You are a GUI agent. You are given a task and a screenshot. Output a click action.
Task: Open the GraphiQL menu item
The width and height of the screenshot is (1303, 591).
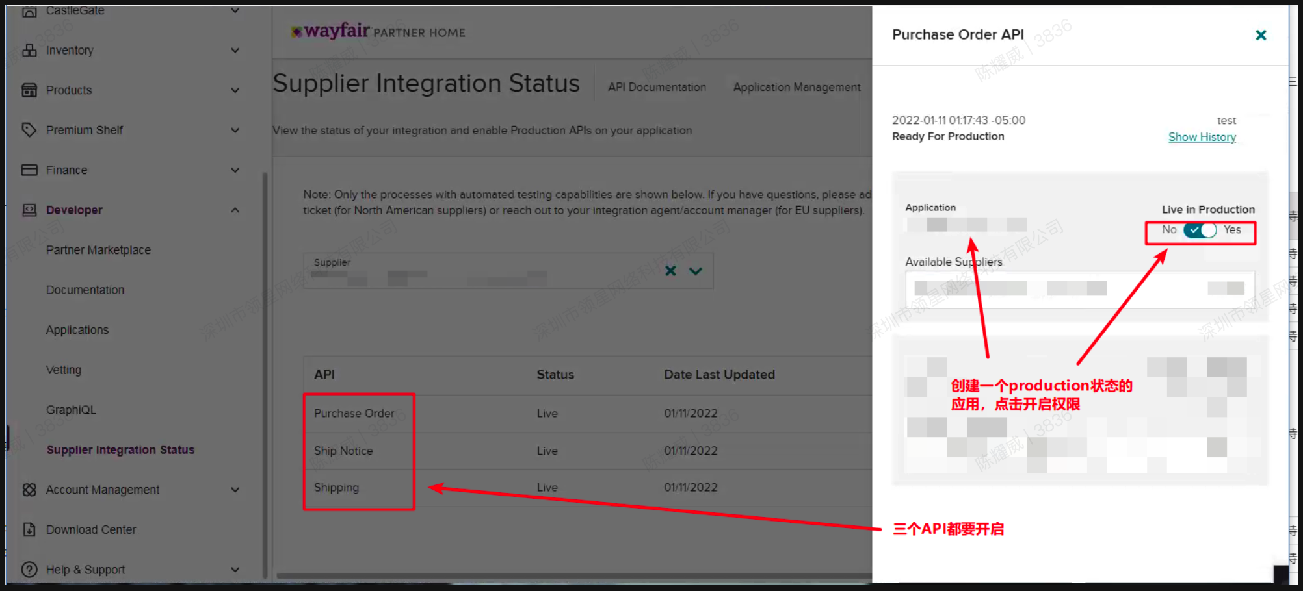click(71, 410)
